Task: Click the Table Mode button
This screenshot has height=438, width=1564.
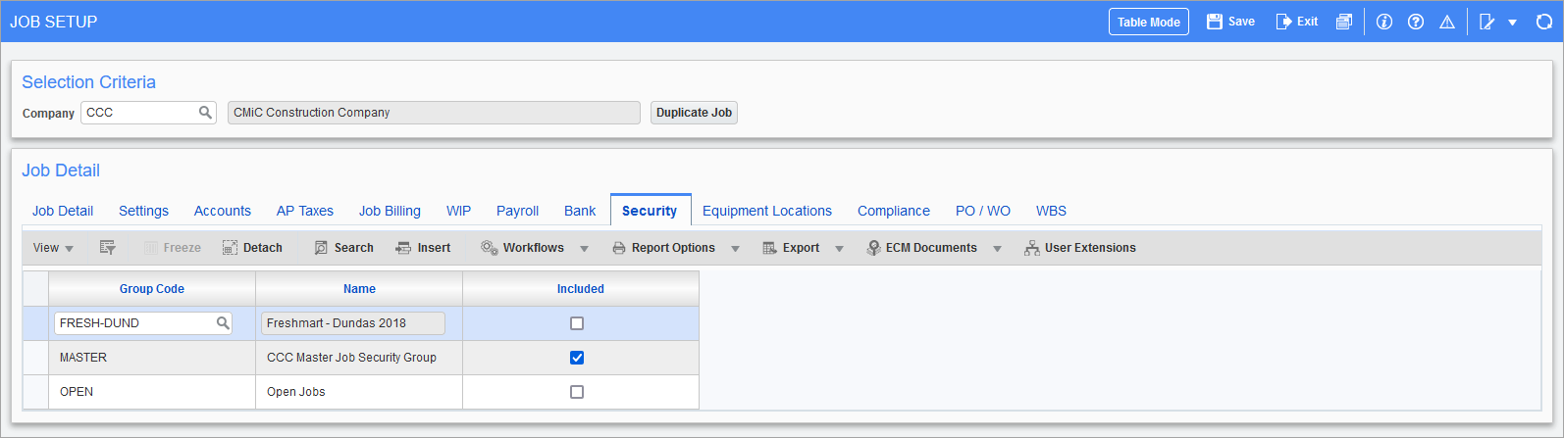Action: pos(1149,22)
